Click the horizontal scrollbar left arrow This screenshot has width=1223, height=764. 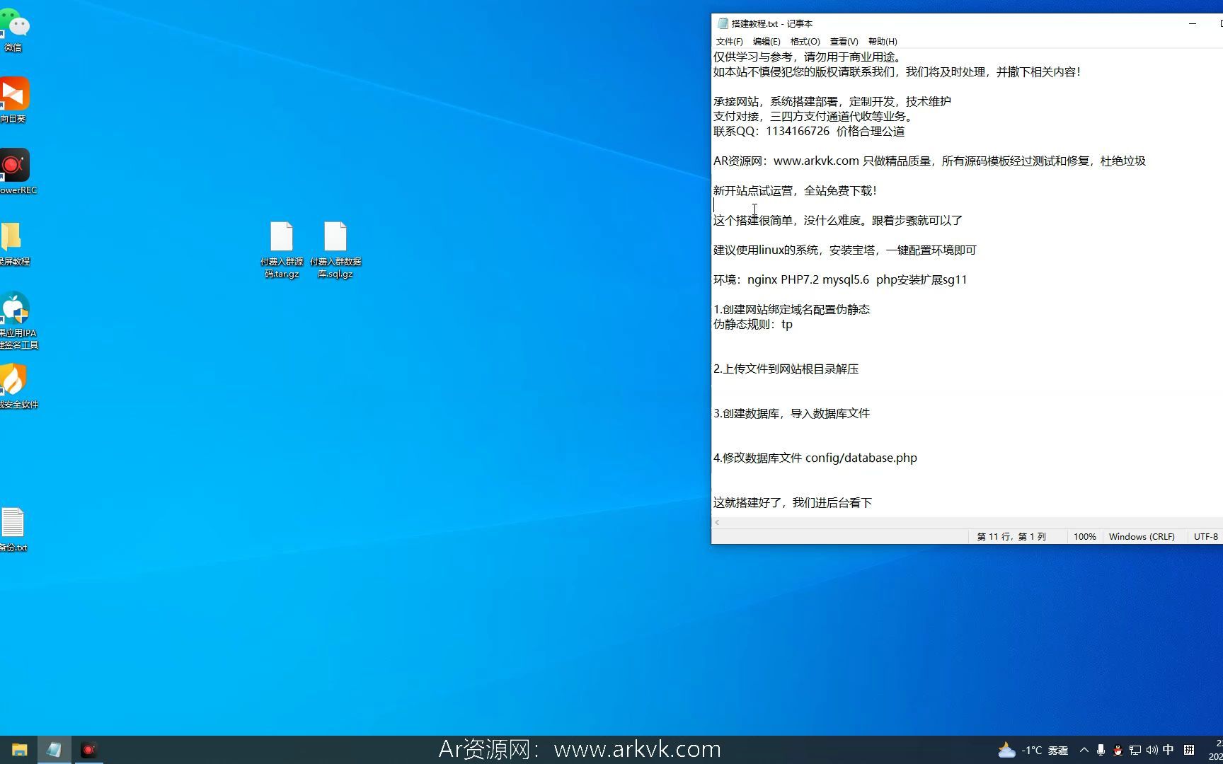click(x=717, y=523)
